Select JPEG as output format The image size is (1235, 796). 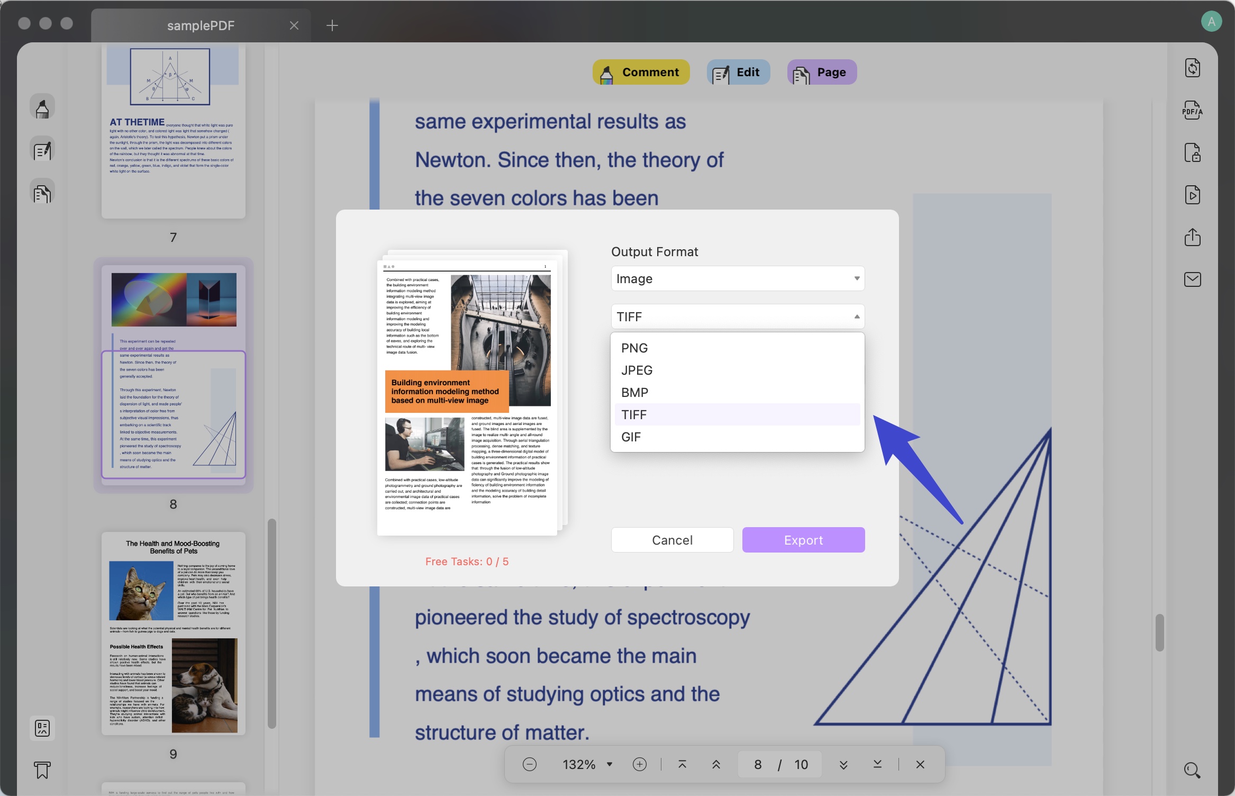(637, 370)
